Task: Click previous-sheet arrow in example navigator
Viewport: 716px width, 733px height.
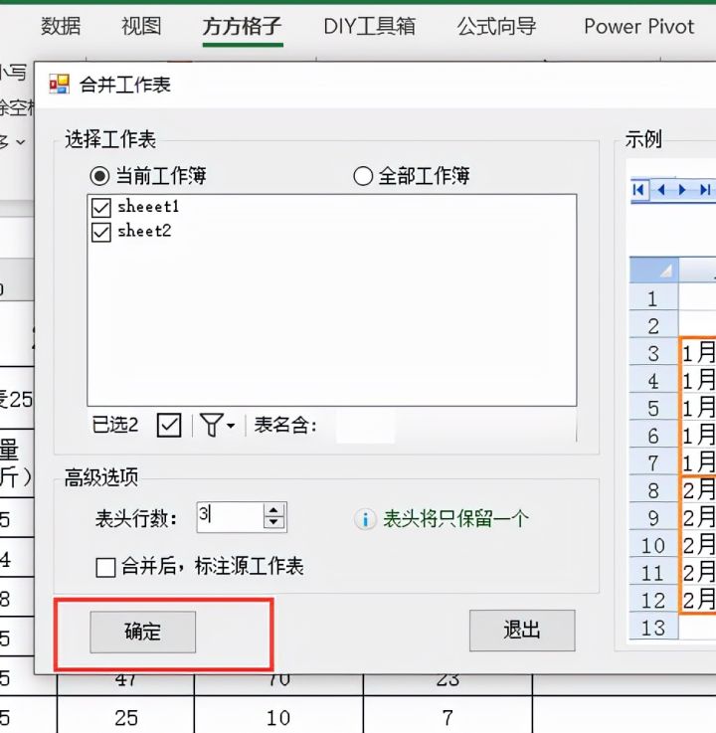Action: 661,189
